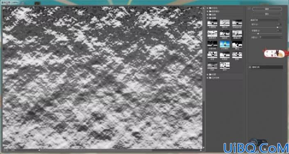Click the Detail slider track
Viewport: 289px width, 154px height.
click(266, 27)
